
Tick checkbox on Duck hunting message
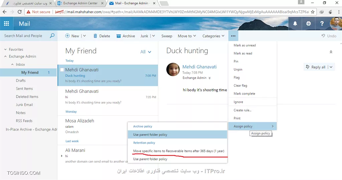click(x=62, y=70)
